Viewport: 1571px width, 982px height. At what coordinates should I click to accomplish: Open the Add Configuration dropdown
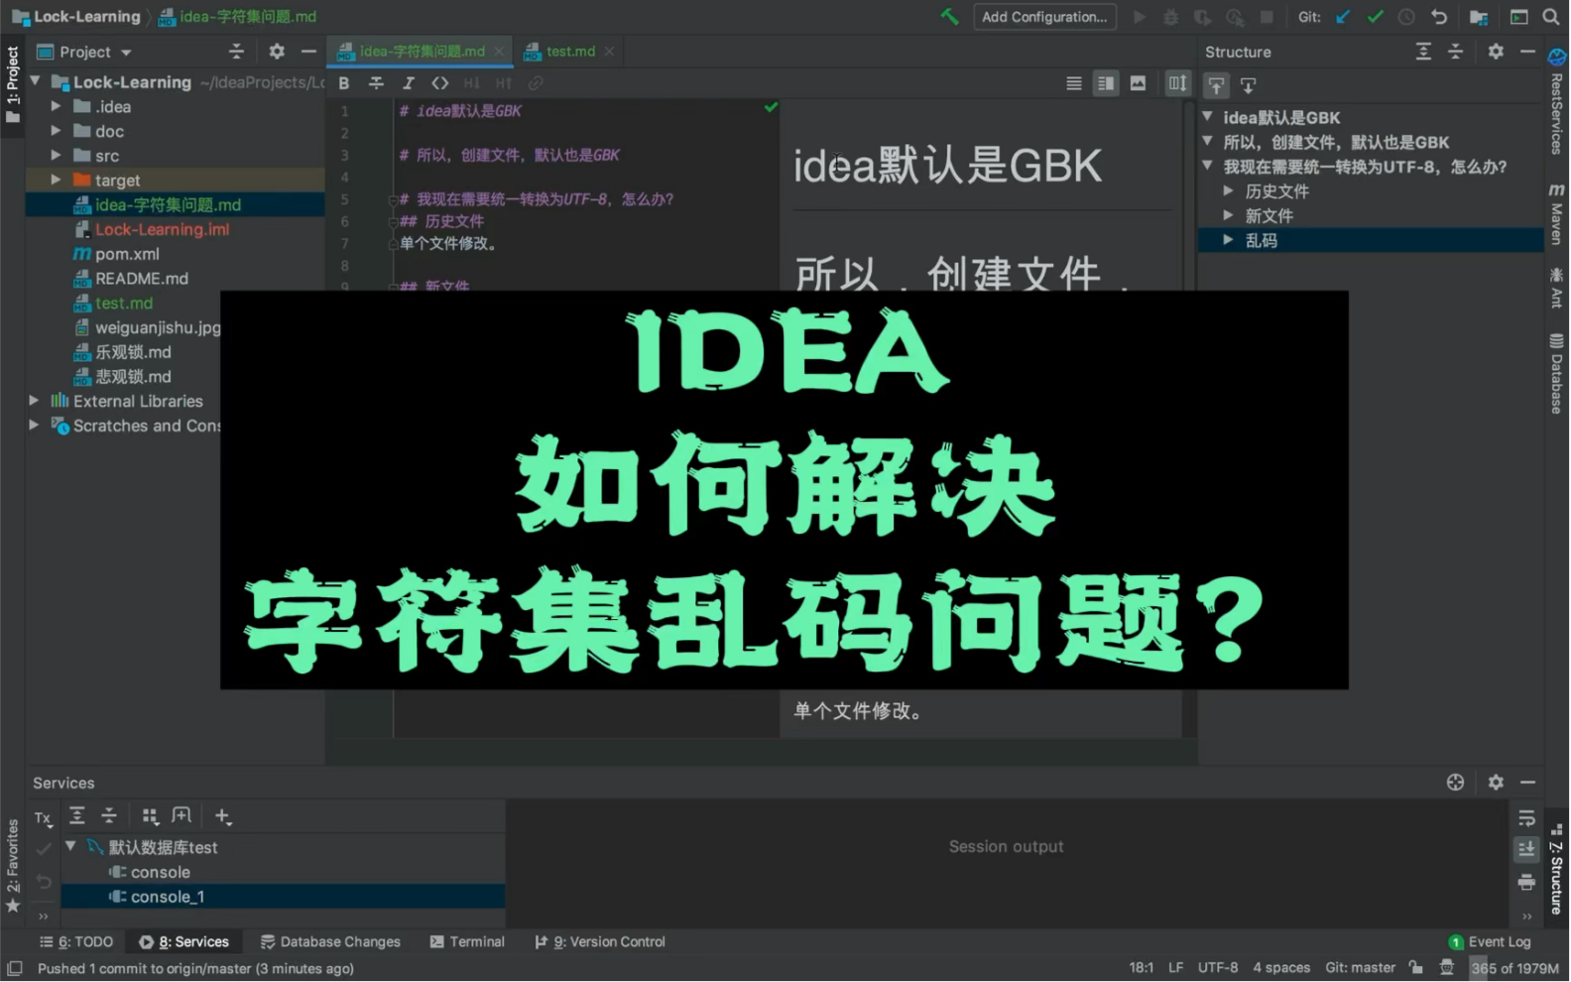coord(1044,17)
